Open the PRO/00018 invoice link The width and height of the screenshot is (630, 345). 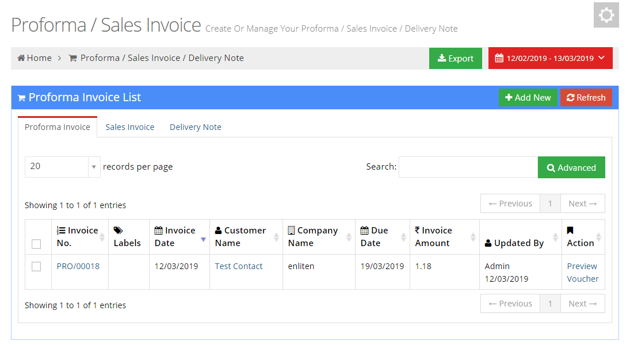click(x=78, y=266)
